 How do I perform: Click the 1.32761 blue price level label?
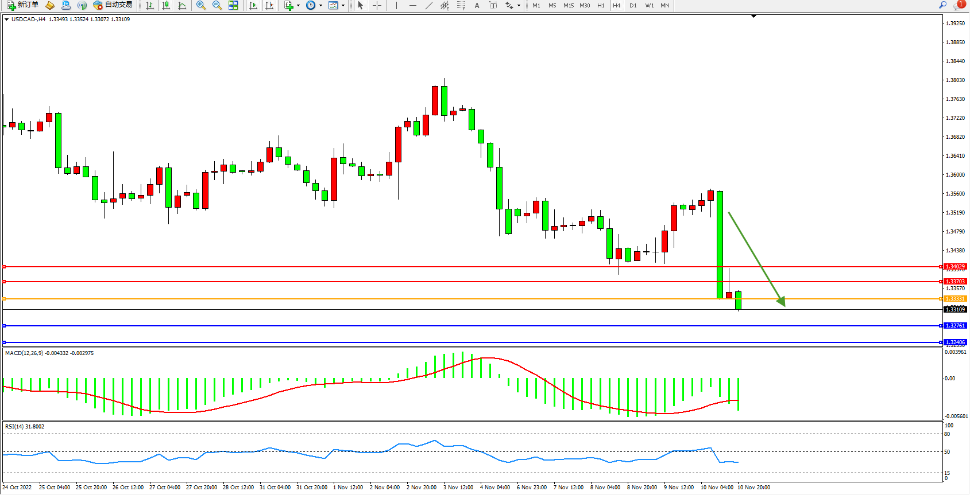coord(955,326)
